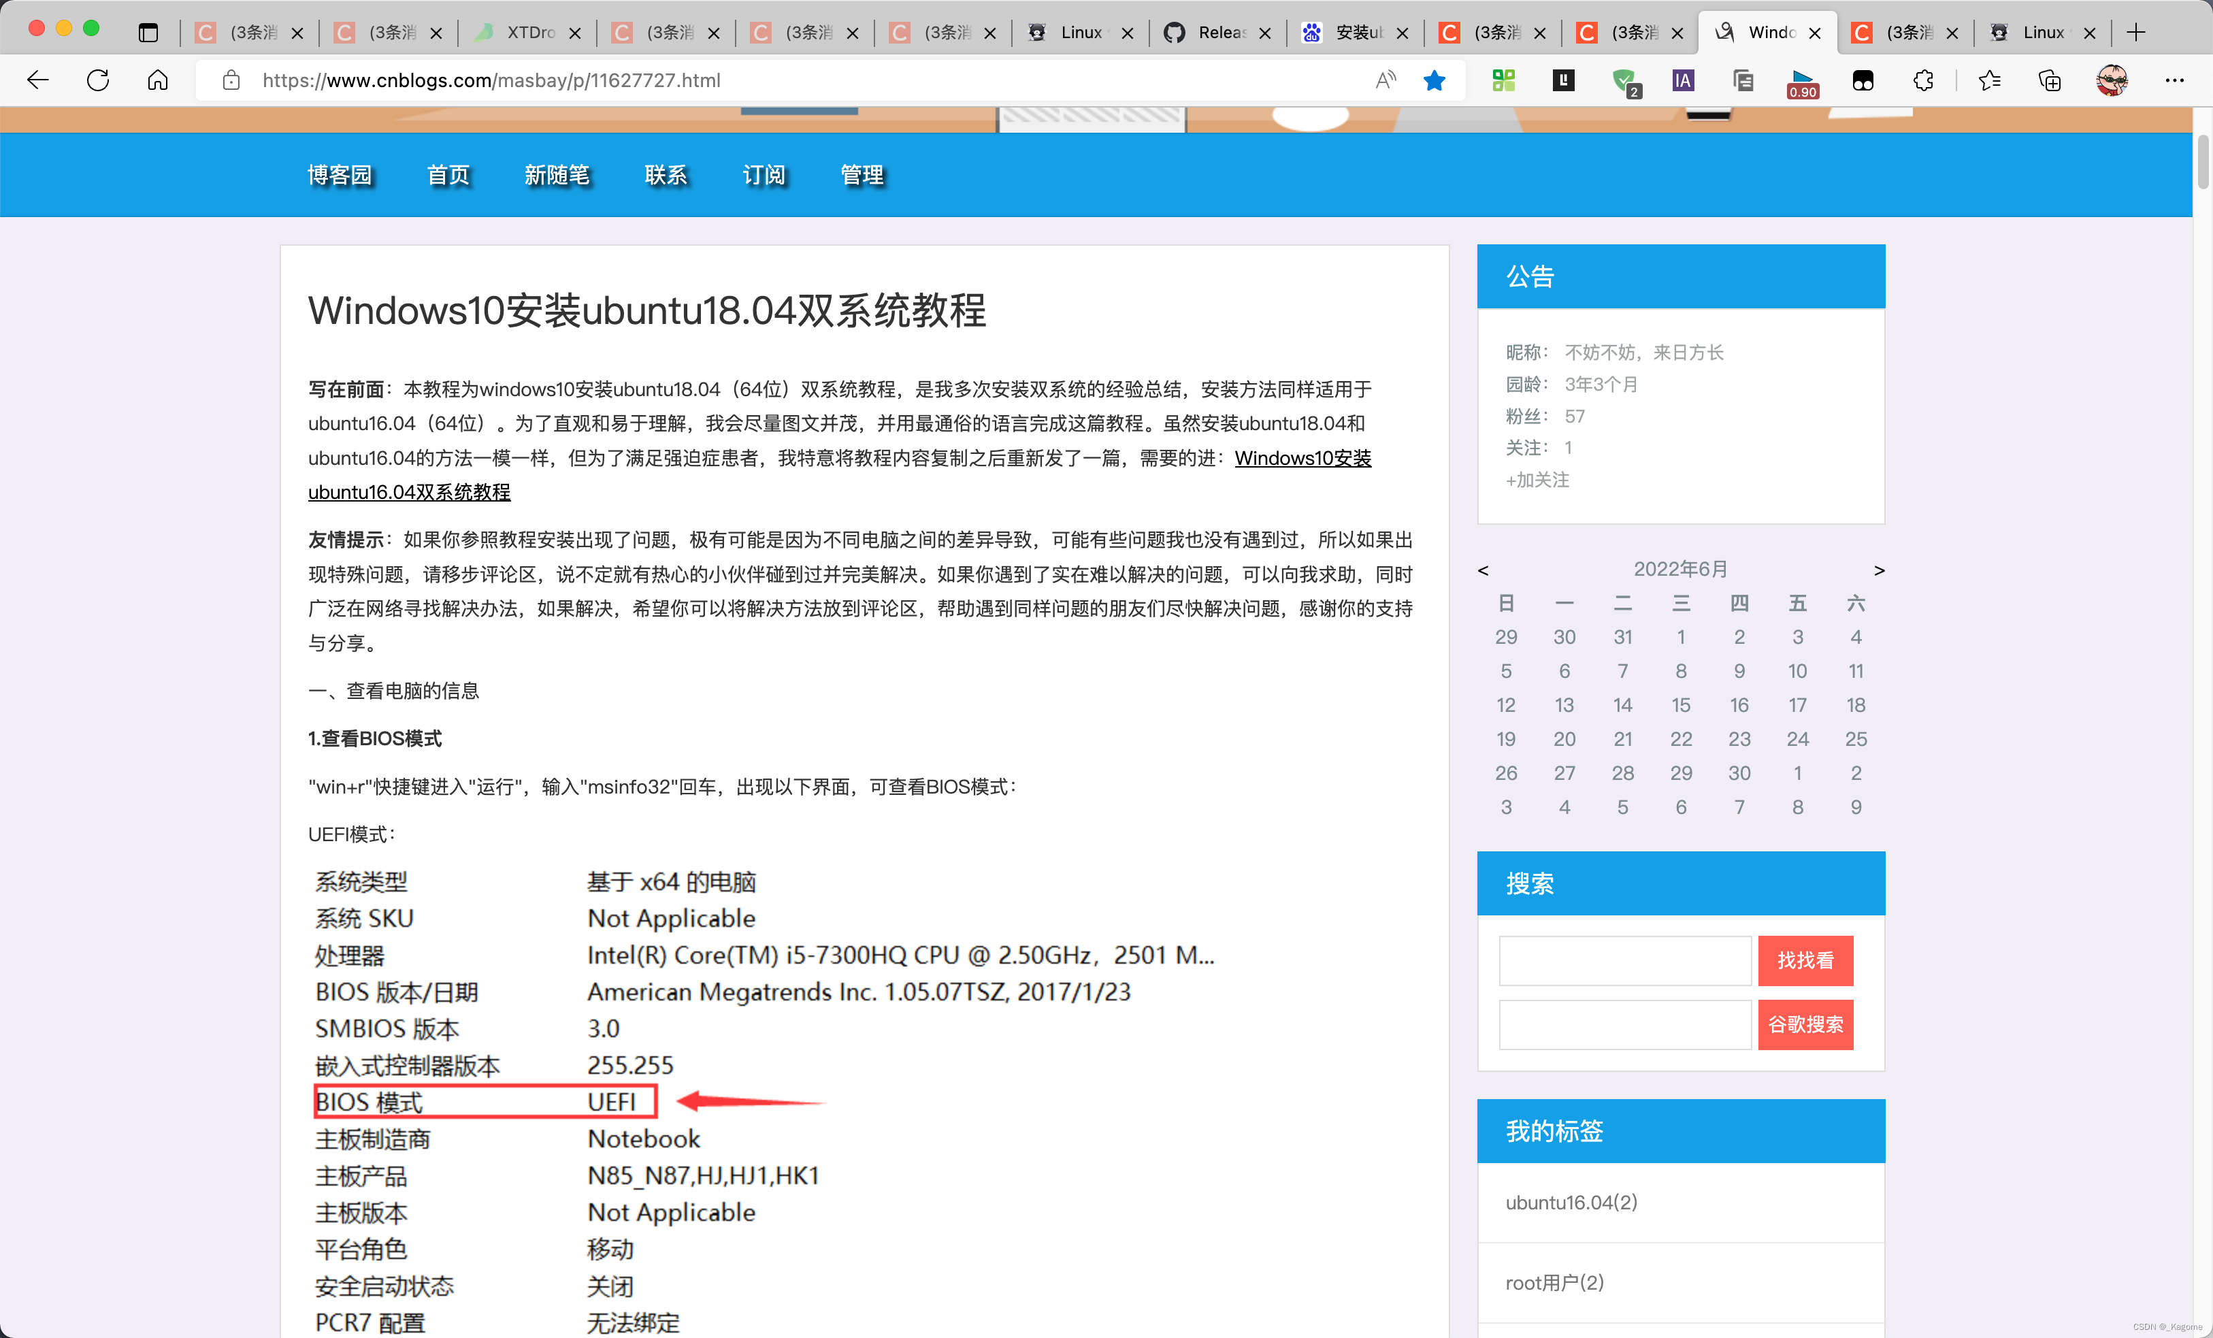The width and height of the screenshot is (2213, 1338).
Task: Open 联系 in the blog navigation
Action: tap(666, 175)
